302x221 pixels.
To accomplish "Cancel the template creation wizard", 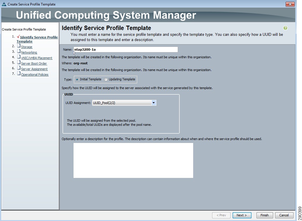I will click(x=284, y=215).
